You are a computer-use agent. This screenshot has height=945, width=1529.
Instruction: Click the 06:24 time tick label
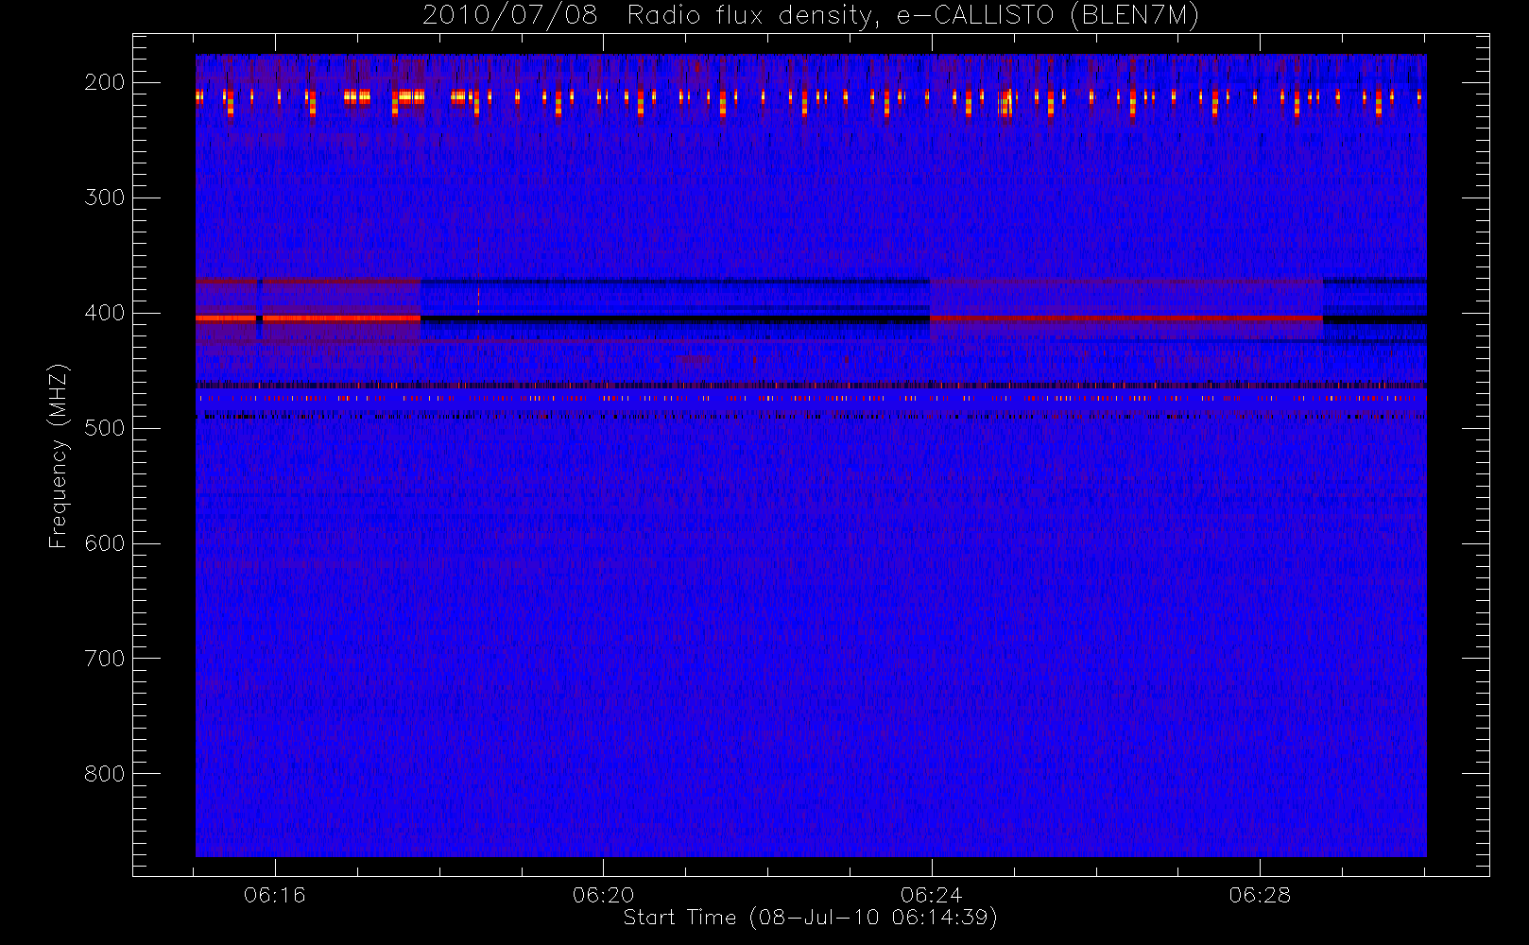[932, 895]
